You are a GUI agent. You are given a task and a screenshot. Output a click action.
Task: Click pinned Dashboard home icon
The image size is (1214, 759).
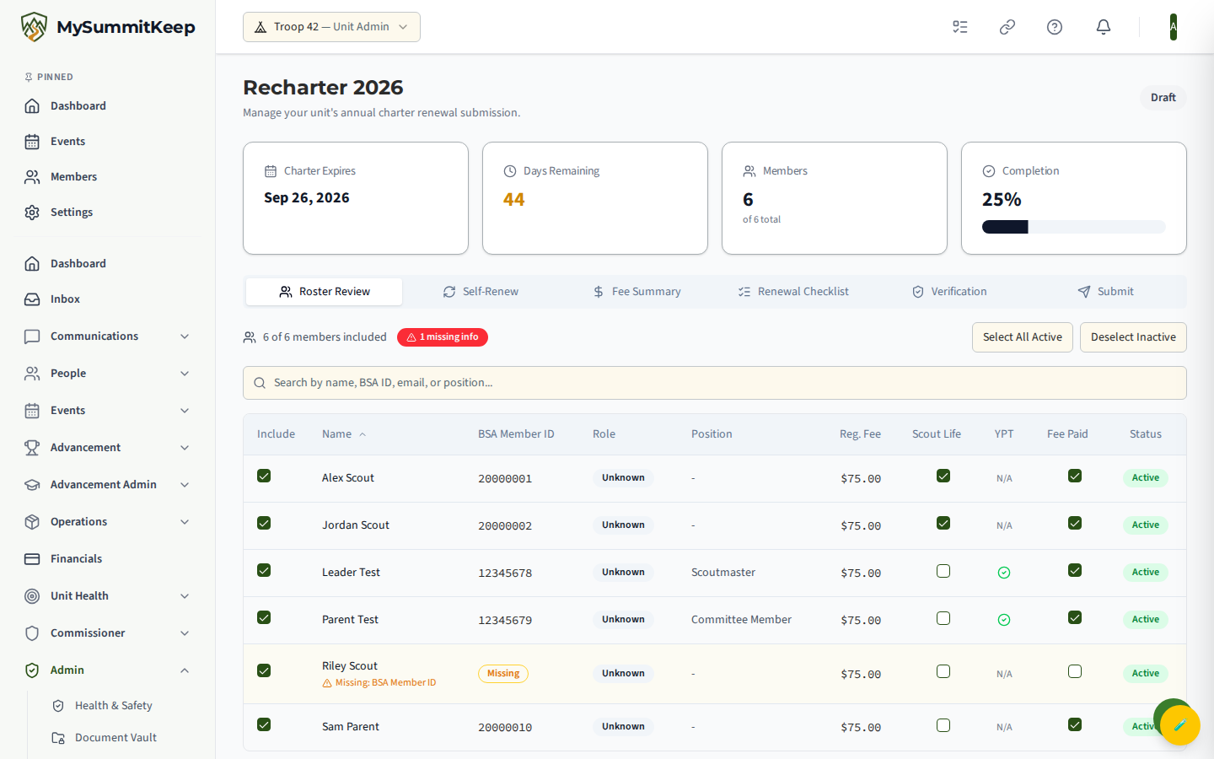click(32, 105)
